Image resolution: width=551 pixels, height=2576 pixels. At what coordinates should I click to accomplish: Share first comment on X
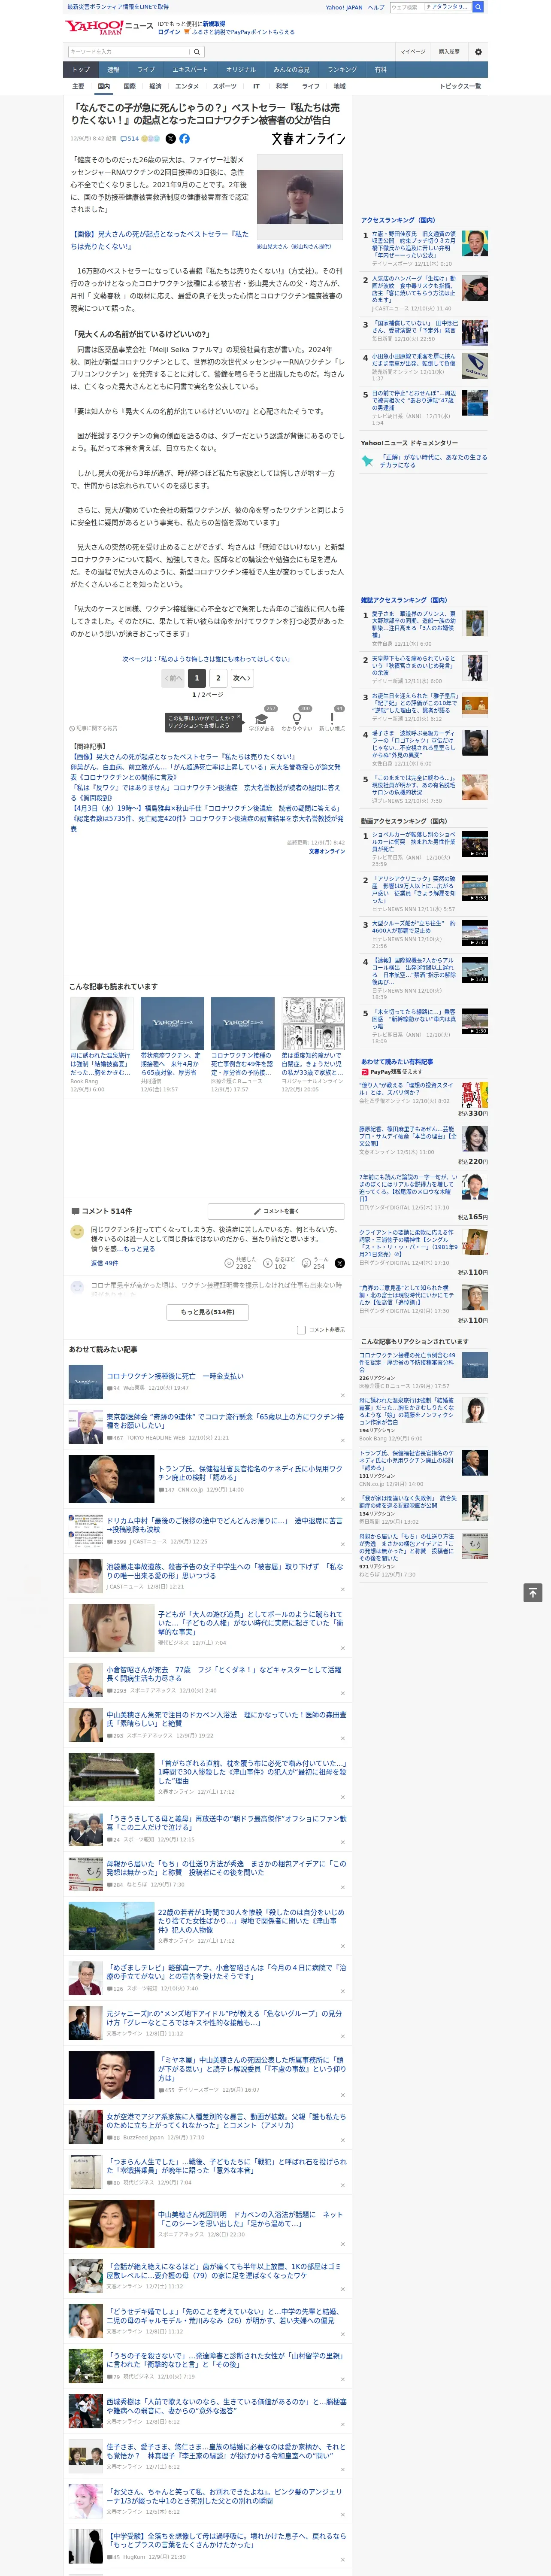point(340,1263)
